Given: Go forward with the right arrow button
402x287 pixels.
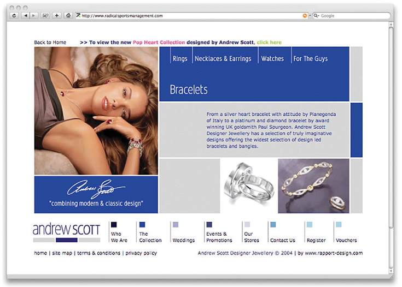Looking at the screenshot, I should click(33, 16).
